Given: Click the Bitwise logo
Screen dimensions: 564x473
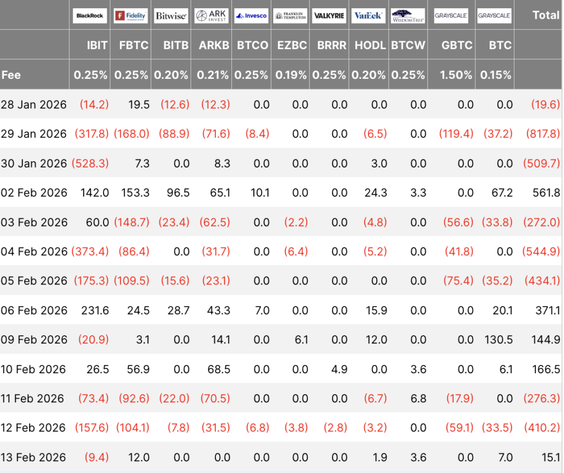Looking at the screenshot, I should 171,15.
